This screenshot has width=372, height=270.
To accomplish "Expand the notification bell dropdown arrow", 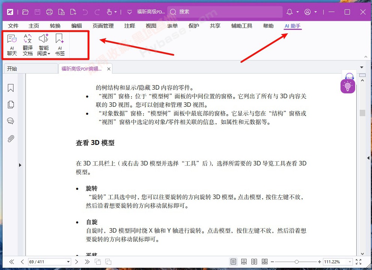I will tap(297, 12).
